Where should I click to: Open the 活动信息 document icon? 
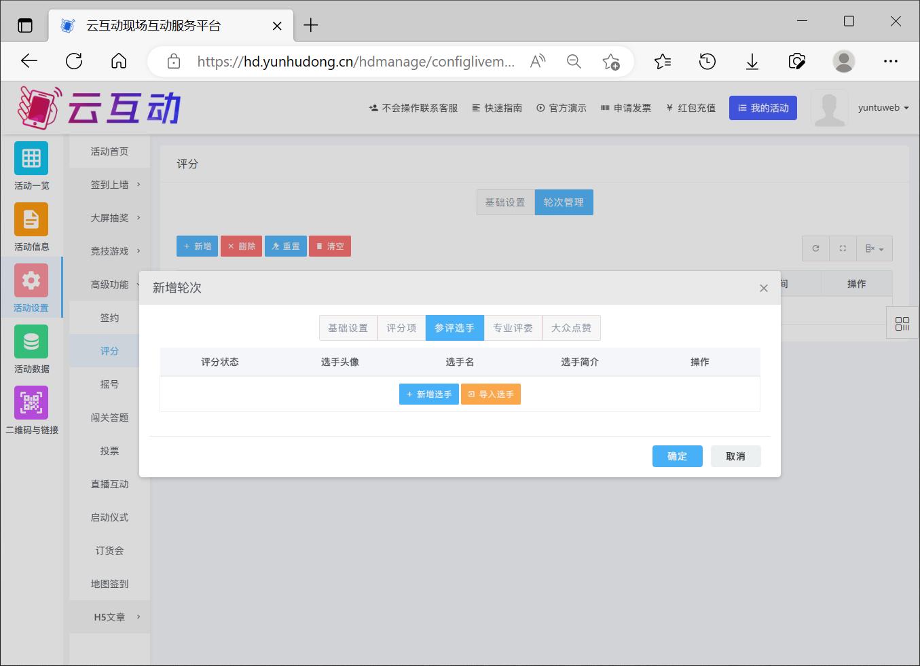tap(31, 219)
